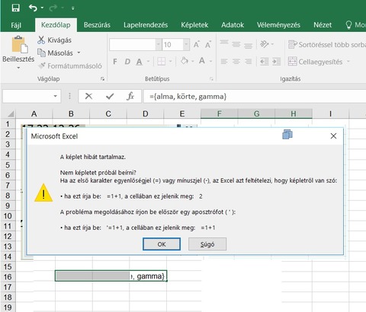
Task: Click the Beillesztés paste icon
Action: pyautogui.click(x=20, y=45)
